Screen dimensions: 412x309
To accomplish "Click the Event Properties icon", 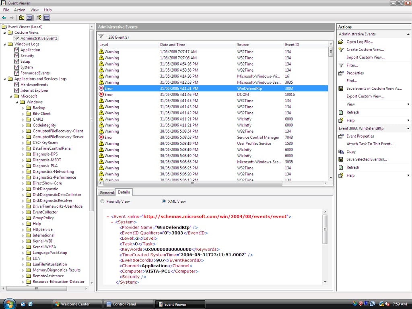I will click(341, 136).
